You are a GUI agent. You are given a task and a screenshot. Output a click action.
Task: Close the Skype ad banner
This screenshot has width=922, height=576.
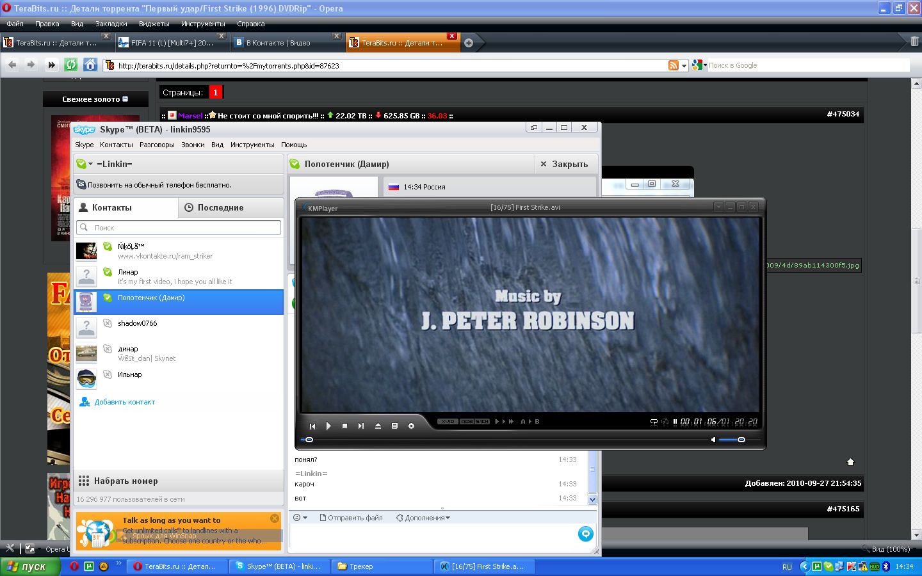click(275, 518)
